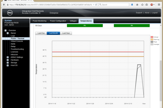This screenshot has height=108, width=163.
Task: Click the Logout link
Action: 155,13
